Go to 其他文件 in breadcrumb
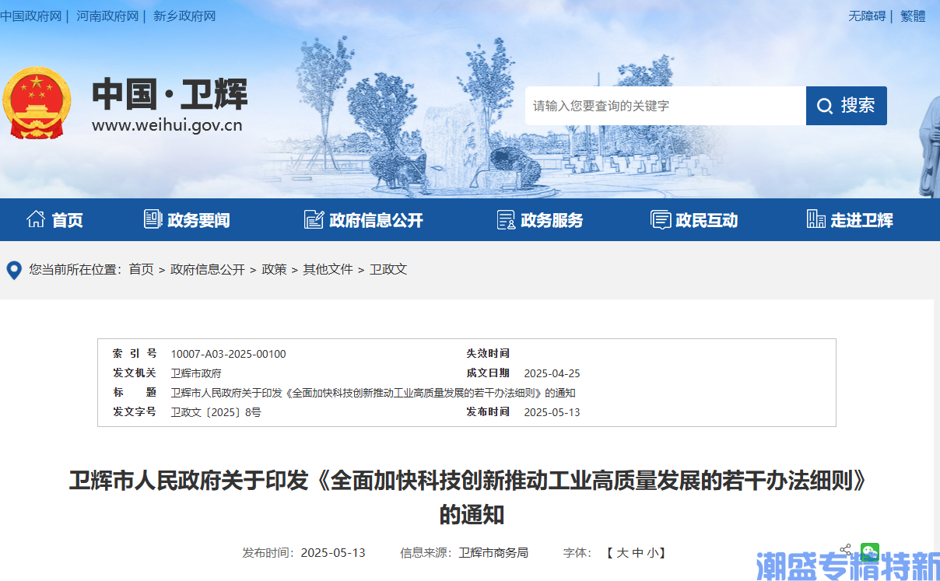The width and height of the screenshot is (940, 581). pos(328,269)
